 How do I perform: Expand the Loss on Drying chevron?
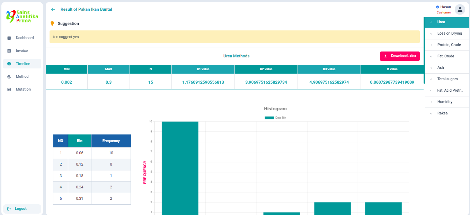(x=431, y=34)
